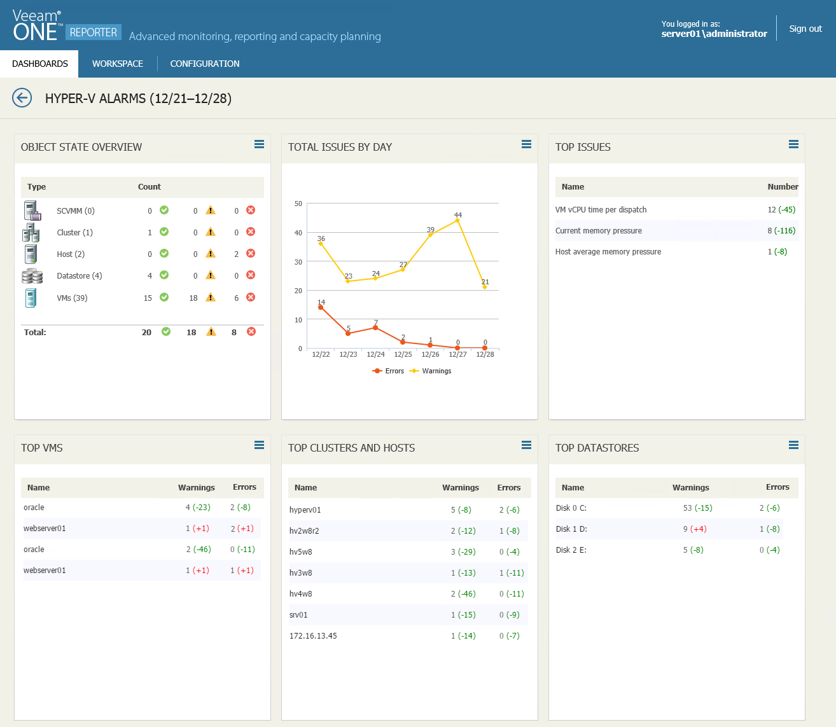Click the red error icon in VMs row

coord(251,298)
